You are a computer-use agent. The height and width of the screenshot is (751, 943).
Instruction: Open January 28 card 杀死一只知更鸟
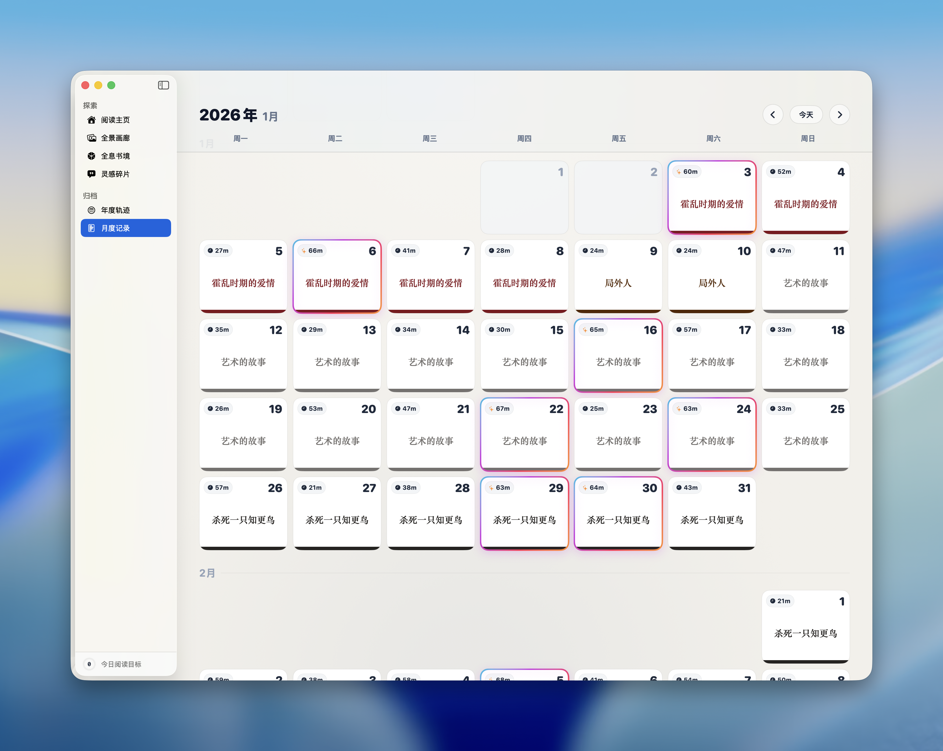click(x=431, y=513)
